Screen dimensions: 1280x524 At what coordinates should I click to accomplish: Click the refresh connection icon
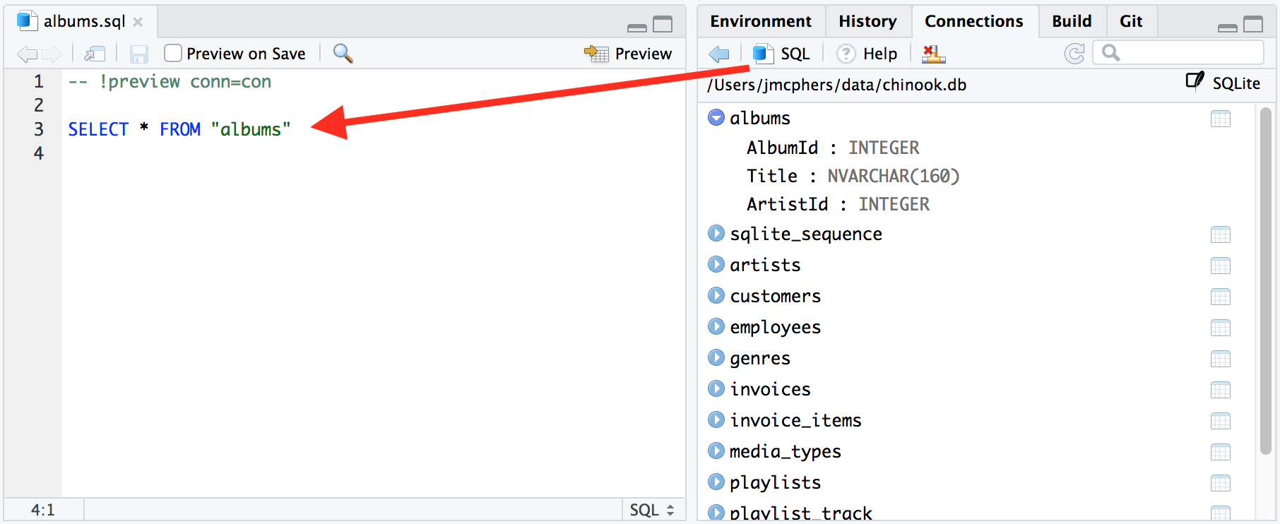(x=1074, y=54)
